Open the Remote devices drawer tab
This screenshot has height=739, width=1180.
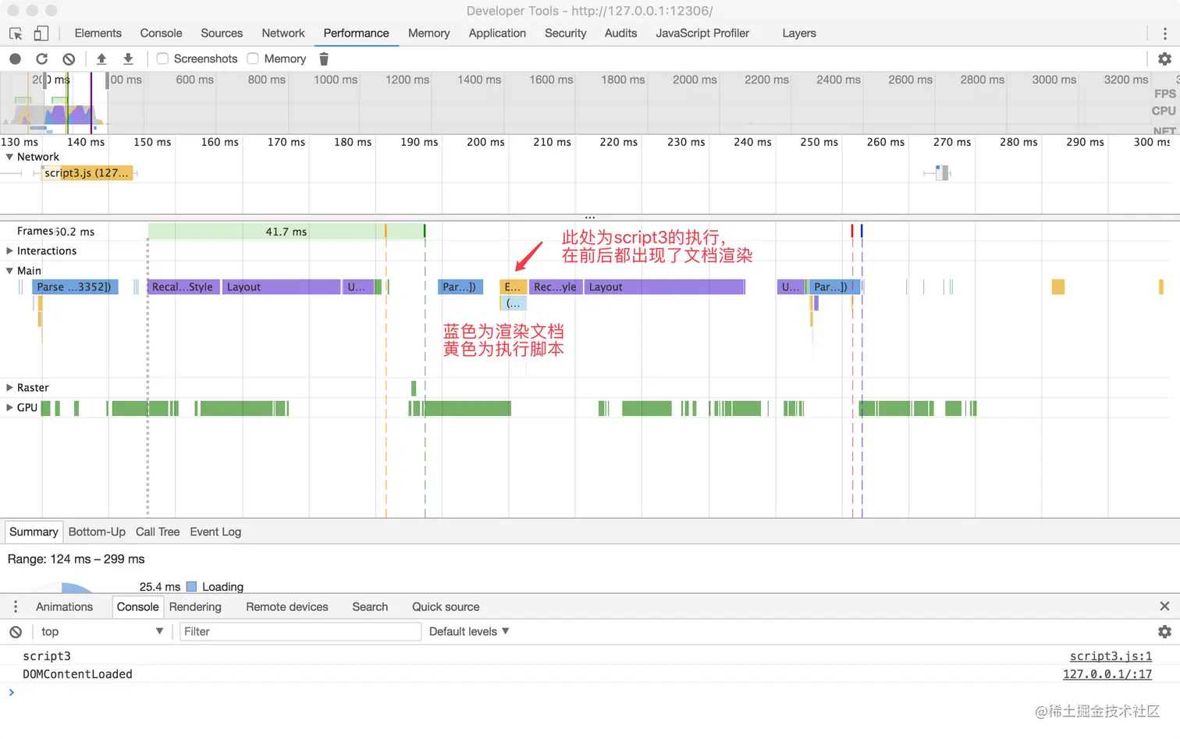click(x=287, y=607)
